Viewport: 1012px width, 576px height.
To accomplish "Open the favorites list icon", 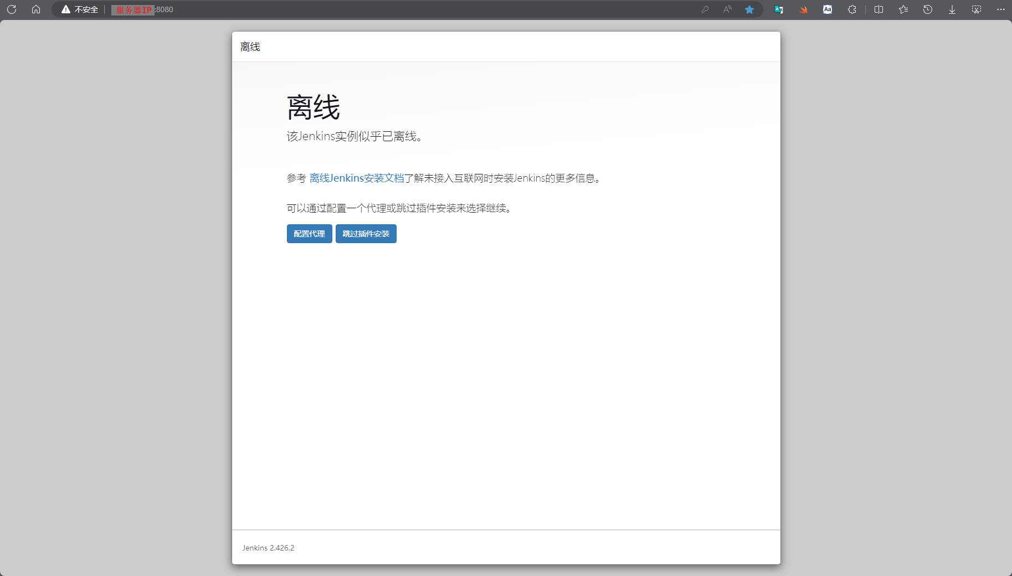I will coord(903,9).
